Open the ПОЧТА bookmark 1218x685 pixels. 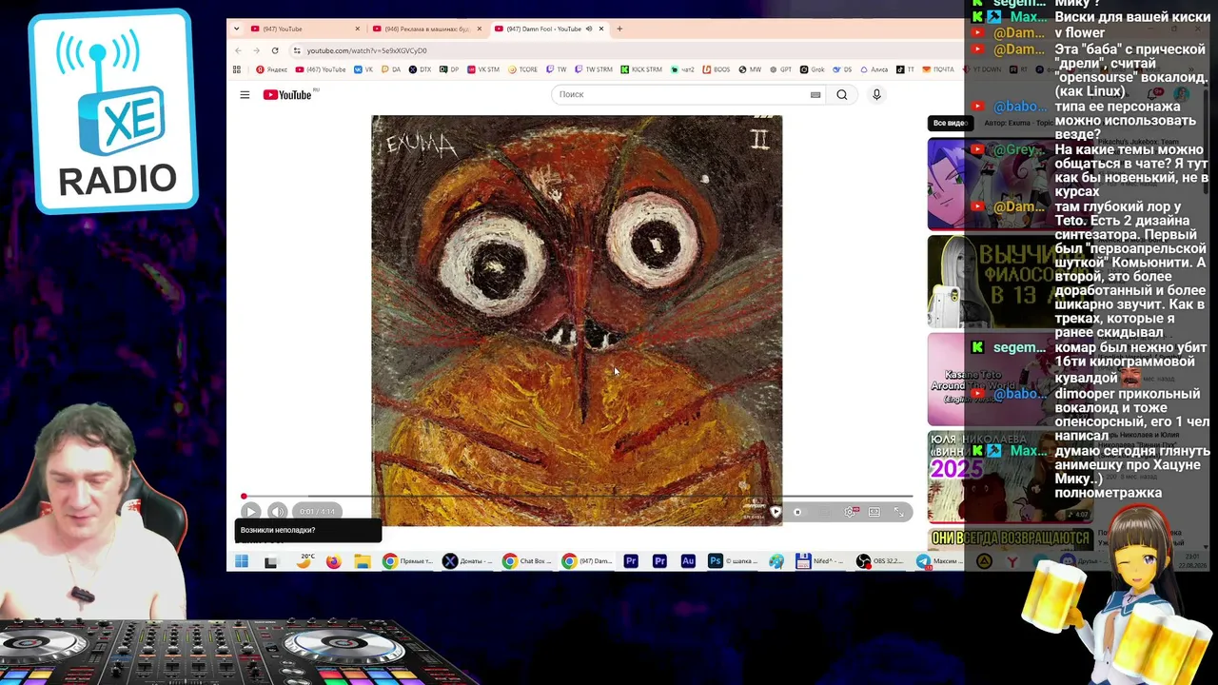[x=938, y=69]
